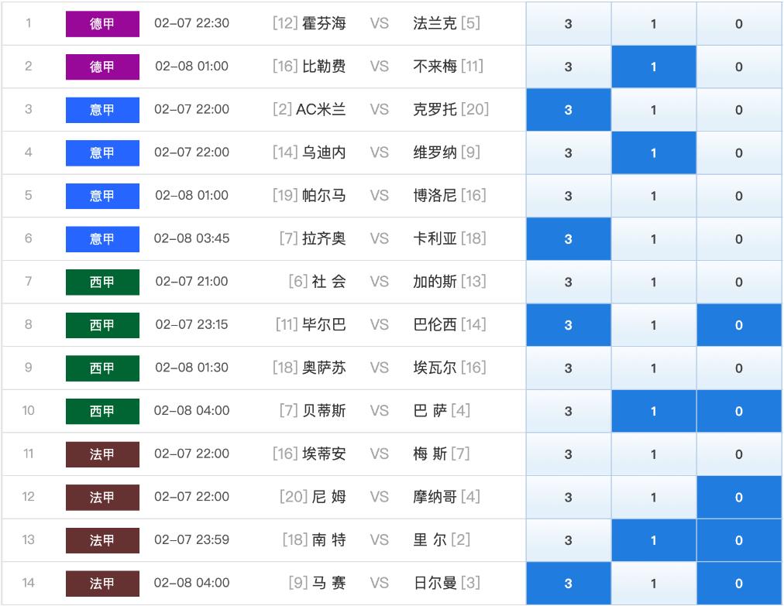Select result 0 for 霍芬海 vs 法兰克
Viewport: 784px width, 606px height.
click(739, 23)
